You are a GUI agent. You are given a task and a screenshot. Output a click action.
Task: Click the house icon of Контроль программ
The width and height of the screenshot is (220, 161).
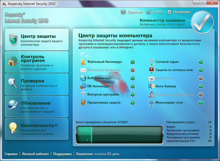[13, 61]
